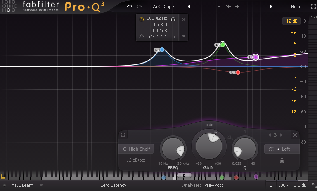317x191 pixels.
Task: Click the scissors split band icon
Action: click(x=282, y=160)
